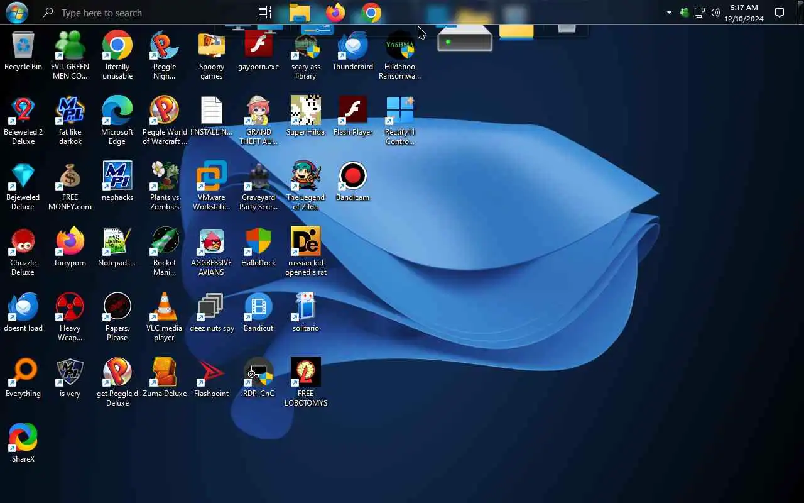Screen dimensions: 804x503
Task: Launch Thunderbird from the desktop
Action: point(353,52)
